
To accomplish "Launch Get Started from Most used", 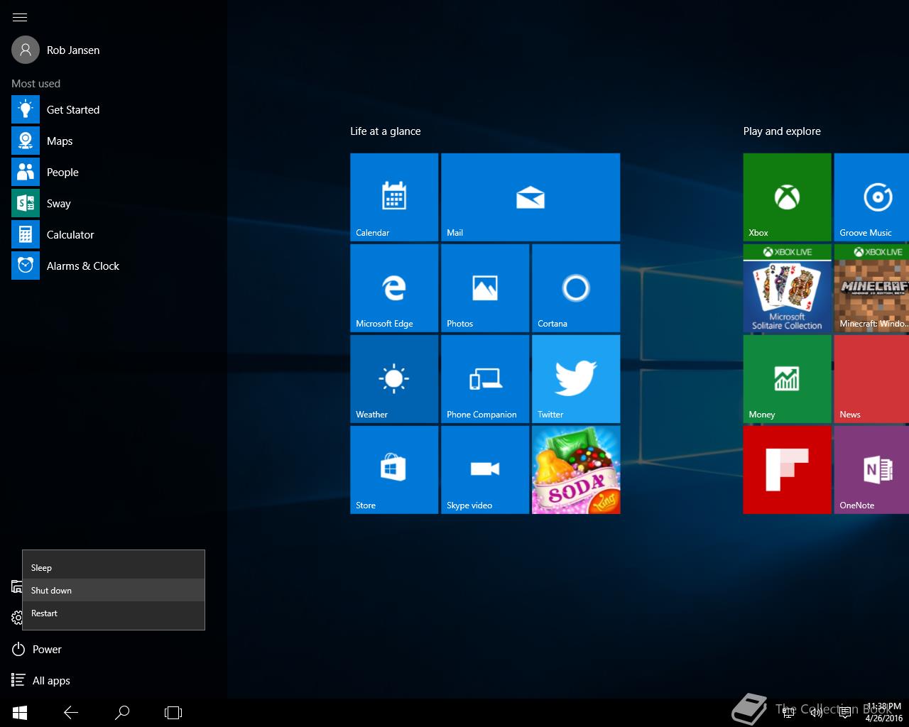I will [55, 110].
